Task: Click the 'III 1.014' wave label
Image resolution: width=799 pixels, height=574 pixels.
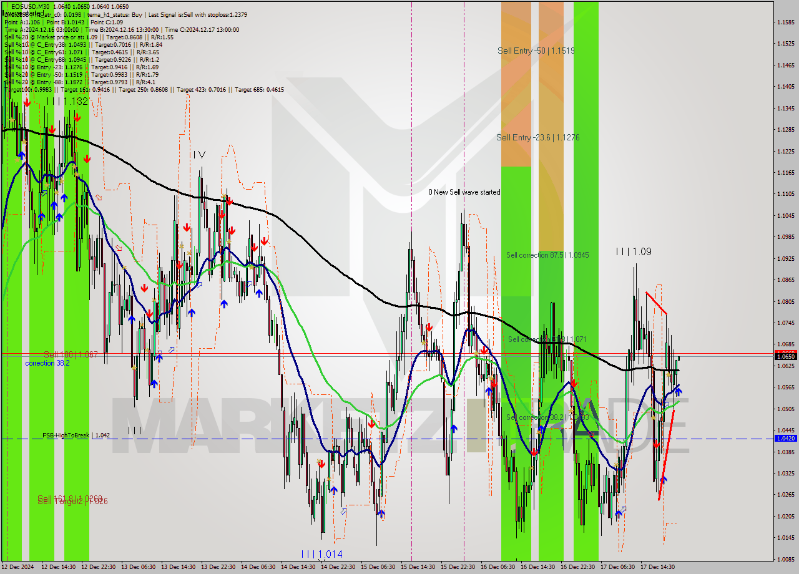Action: click(x=321, y=554)
